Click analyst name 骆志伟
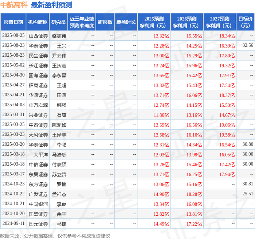The image size is (255, 239). click(59, 36)
